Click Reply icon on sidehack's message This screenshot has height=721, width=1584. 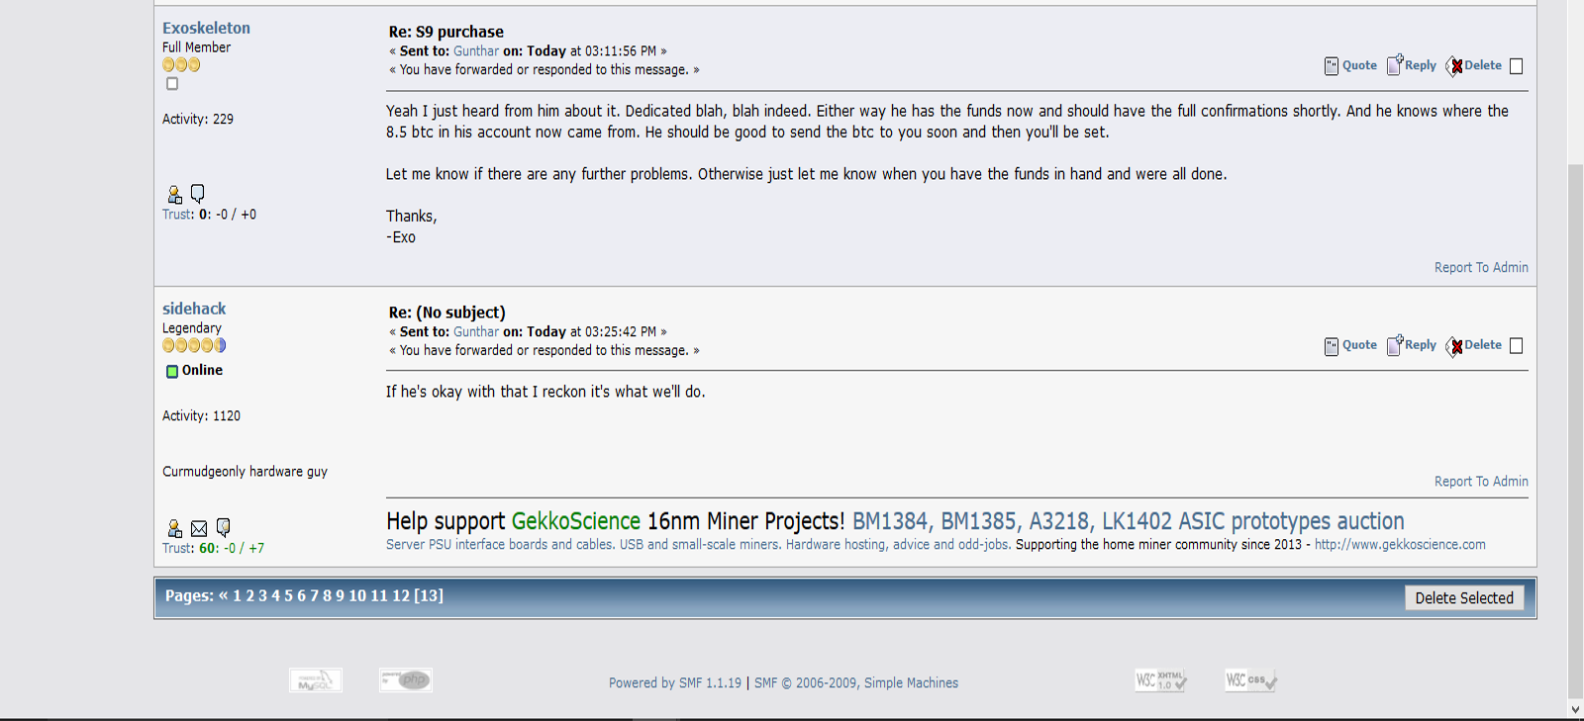(x=1395, y=345)
